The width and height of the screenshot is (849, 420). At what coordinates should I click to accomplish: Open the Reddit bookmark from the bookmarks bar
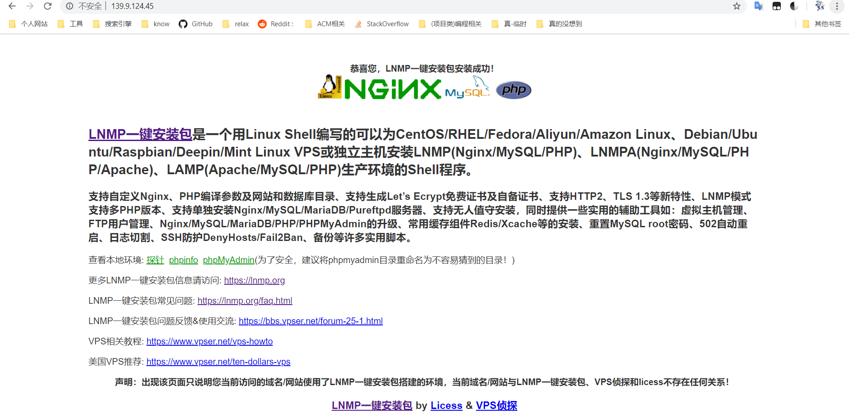click(x=275, y=24)
